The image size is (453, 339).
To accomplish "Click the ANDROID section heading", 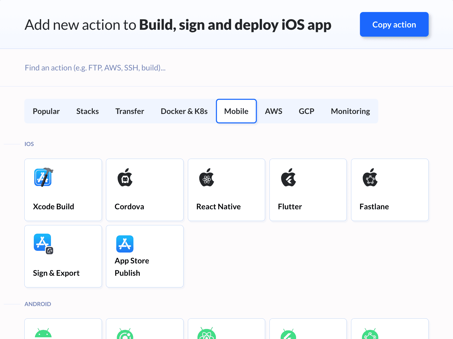I will click(x=38, y=304).
